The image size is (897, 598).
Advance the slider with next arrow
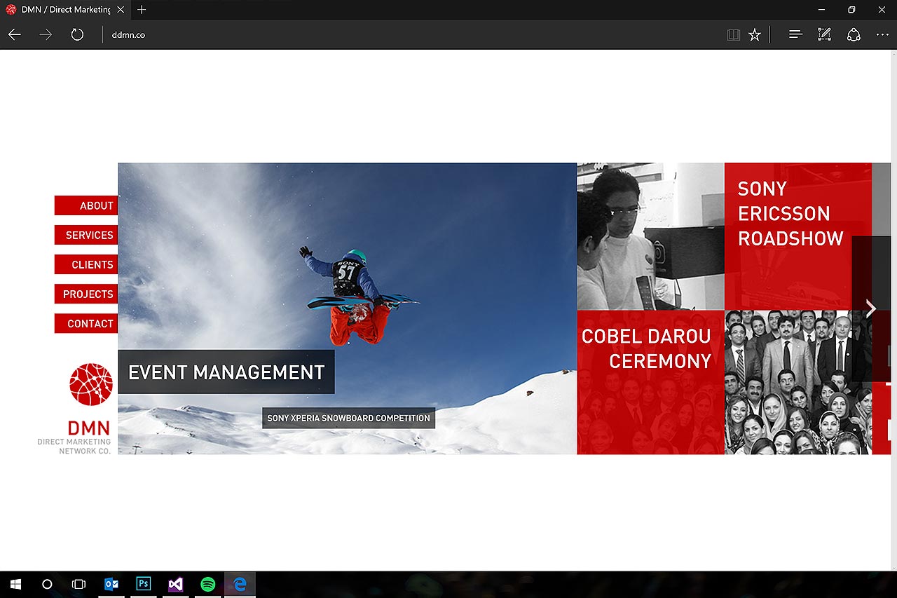tap(871, 308)
